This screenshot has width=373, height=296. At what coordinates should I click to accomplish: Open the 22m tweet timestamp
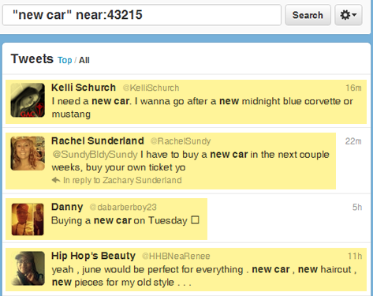pos(353,141)
